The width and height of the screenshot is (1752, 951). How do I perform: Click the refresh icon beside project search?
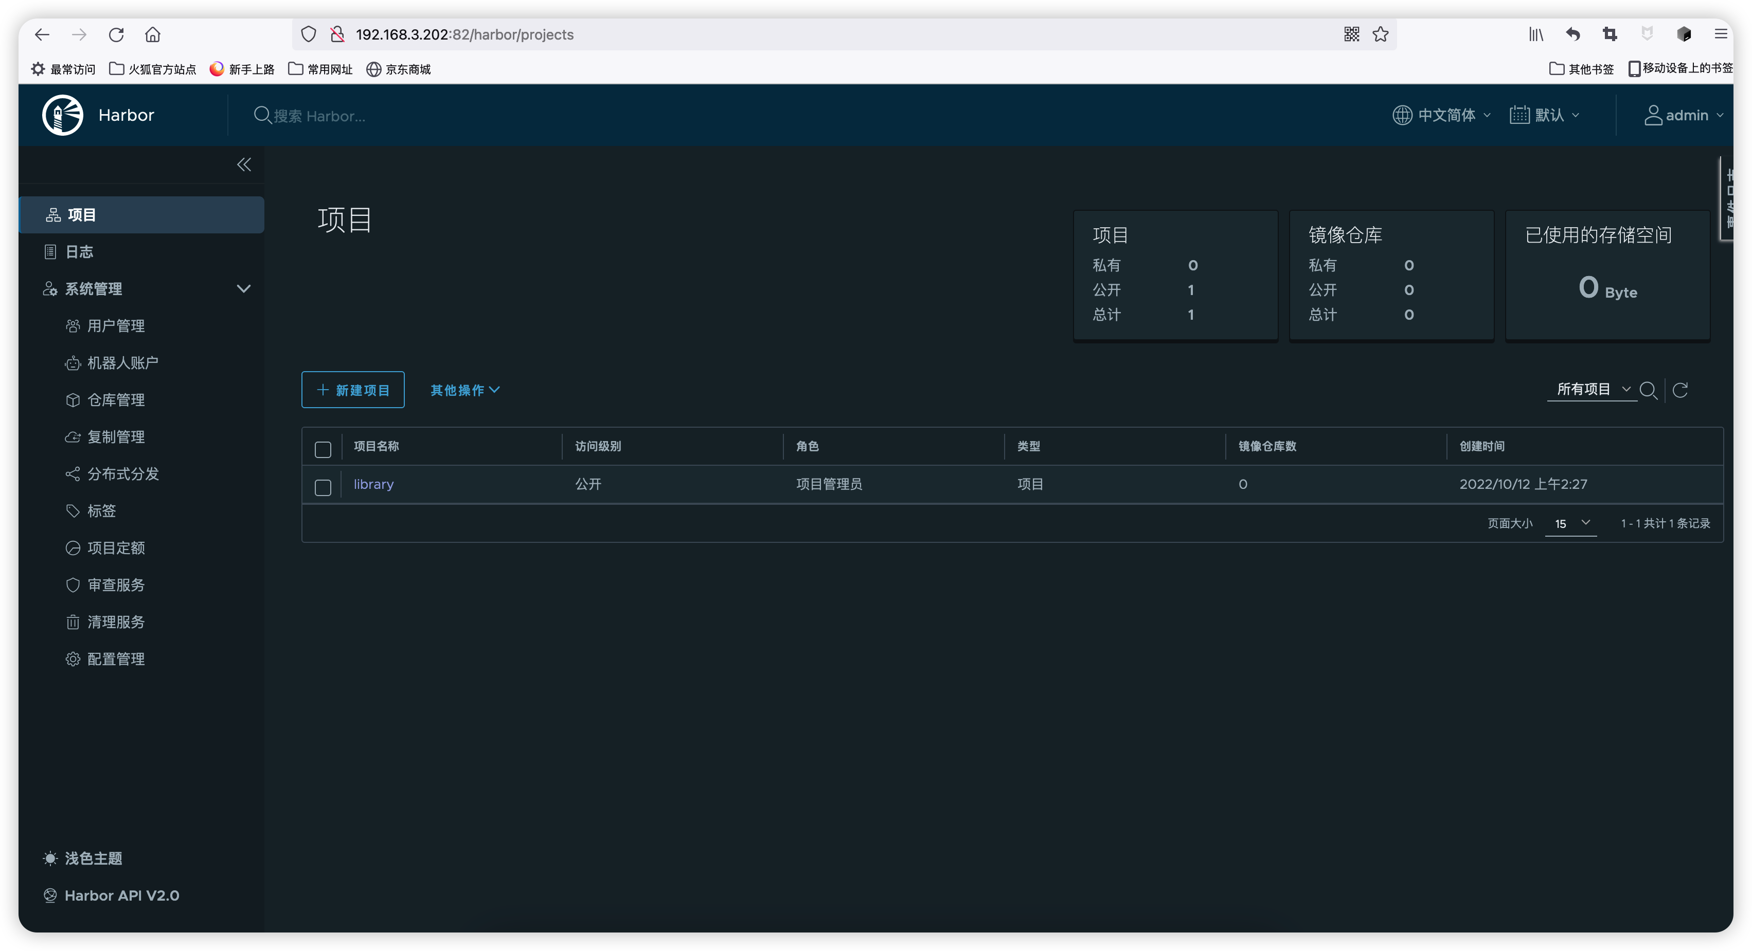pos(1680,390)
